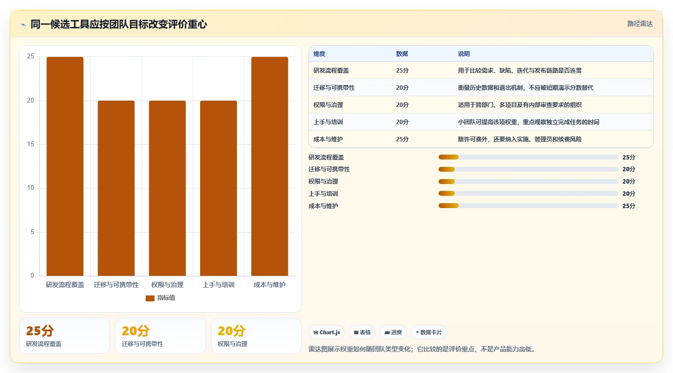The height and width of the screenshot is (373, 673).
Task: Click the 研发流程覆盖 x-axis label under the chart
Action: (65, 285)
